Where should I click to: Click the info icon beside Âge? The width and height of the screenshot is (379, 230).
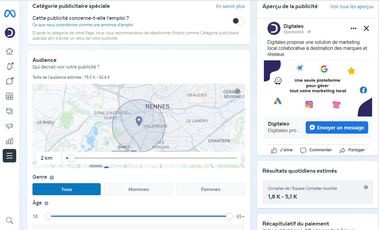coord(46,203)
